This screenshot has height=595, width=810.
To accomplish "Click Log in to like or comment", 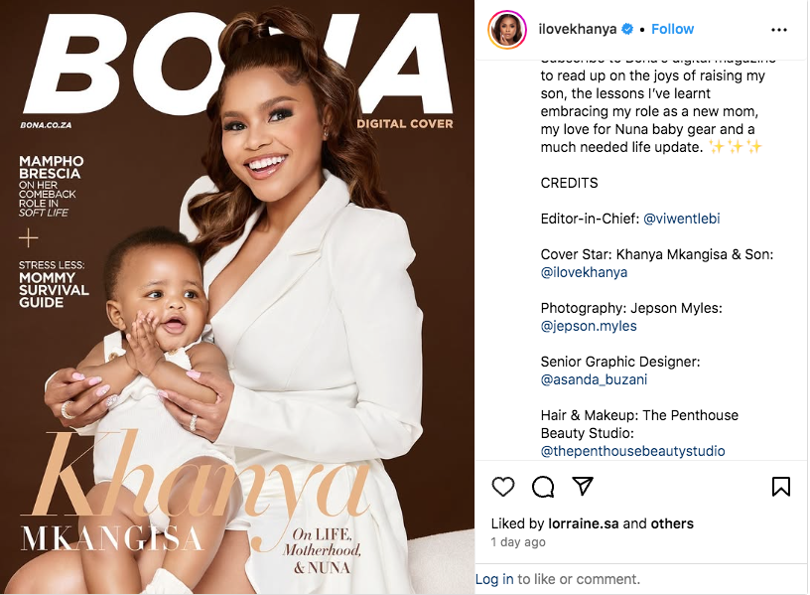I will click(494, 579).
